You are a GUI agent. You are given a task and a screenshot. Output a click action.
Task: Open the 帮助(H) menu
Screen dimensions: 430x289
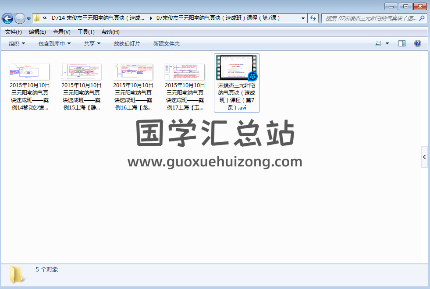(110, 32)
